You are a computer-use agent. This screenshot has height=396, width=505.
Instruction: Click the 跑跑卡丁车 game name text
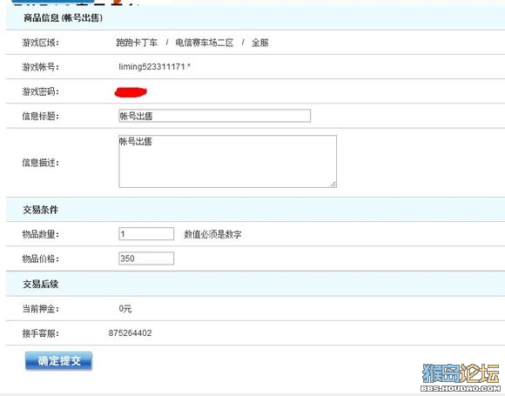click(x=137, y=43)
